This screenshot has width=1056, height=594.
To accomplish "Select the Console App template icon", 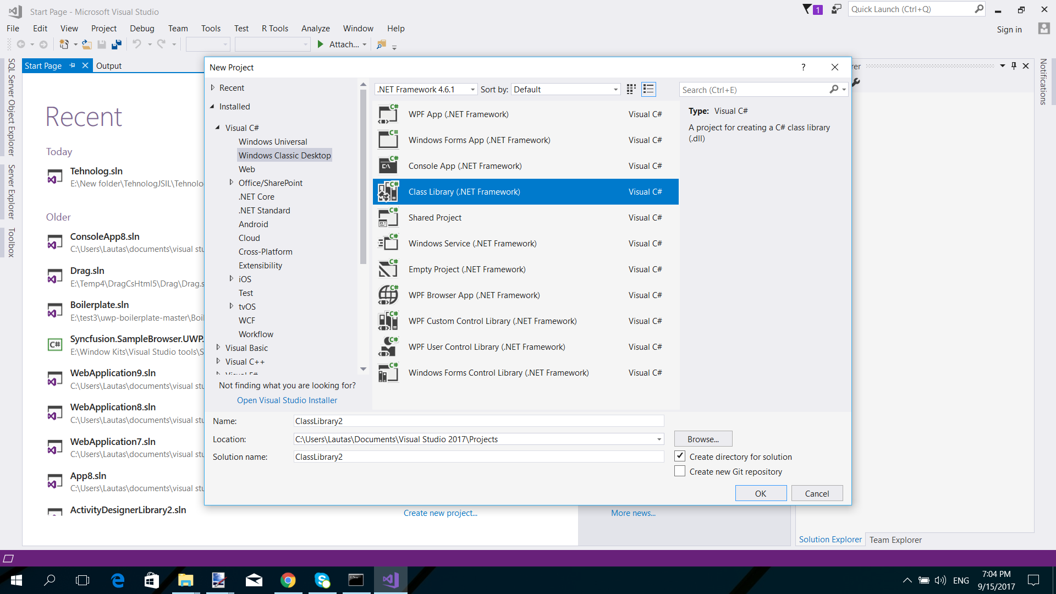I will click(x=388, y=166).
